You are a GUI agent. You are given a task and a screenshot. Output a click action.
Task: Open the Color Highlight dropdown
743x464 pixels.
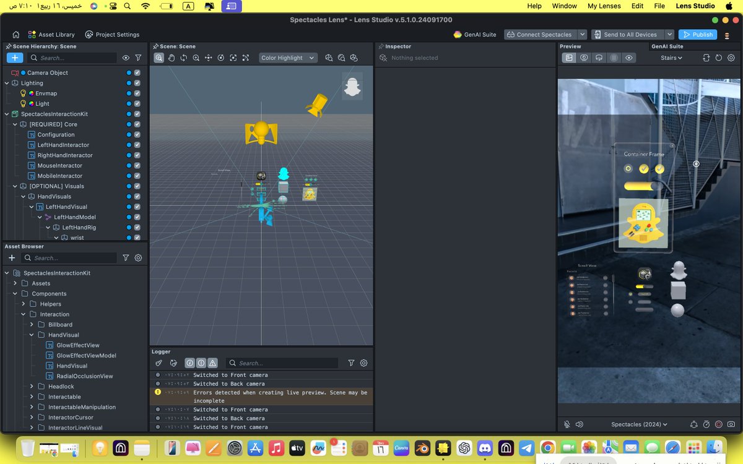[x=288, y=58]
